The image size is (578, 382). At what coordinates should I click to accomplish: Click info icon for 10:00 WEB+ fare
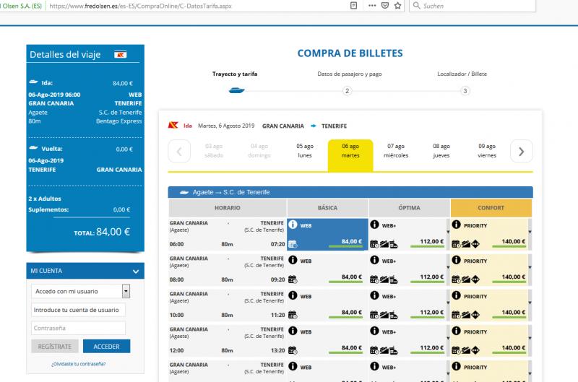pyautogui.click(x=374, y=295)
